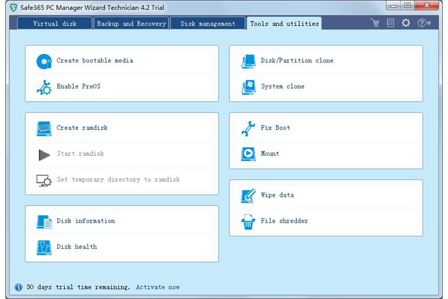Switch to the Backup and Recovery tab
This screenshot has width=448, height=299.
pos(131,23)
